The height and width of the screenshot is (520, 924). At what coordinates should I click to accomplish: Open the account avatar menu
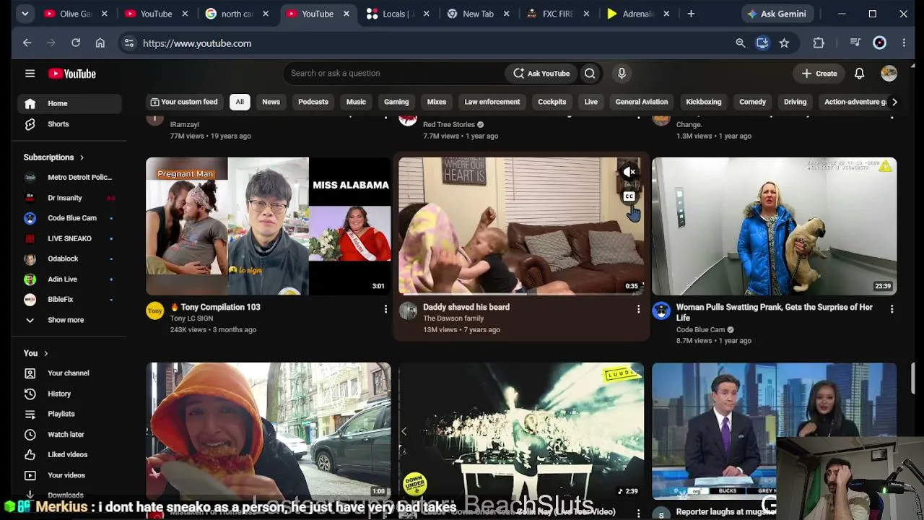[x=889, y=73]
